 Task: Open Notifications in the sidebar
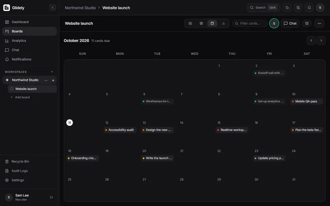29,59
